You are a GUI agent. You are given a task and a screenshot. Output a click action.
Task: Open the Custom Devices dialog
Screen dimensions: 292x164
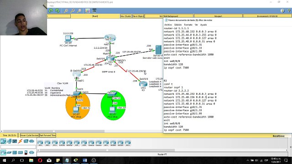[94, 11]
